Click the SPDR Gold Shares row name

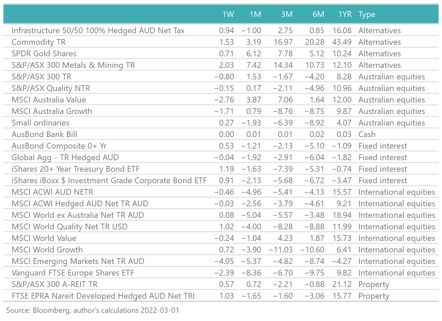pos(44,54)
